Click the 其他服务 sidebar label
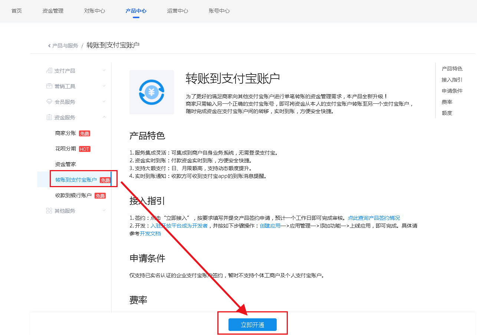 [65, 211]
